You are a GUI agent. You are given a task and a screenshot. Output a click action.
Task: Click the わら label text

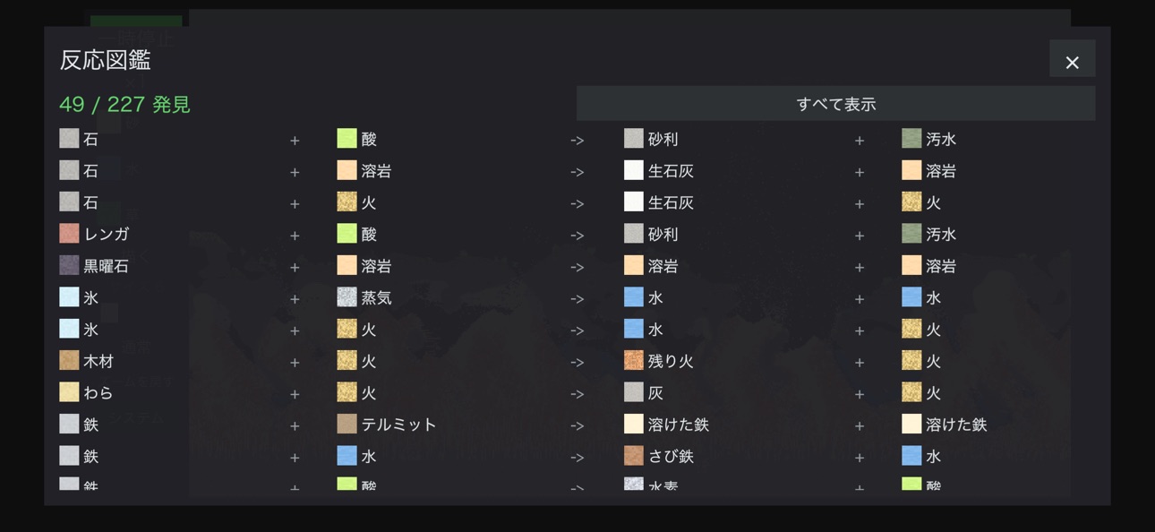(x=98, y=393)
